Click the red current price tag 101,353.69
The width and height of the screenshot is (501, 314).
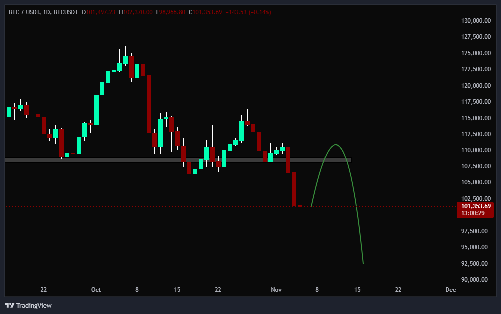pos(475,206)
